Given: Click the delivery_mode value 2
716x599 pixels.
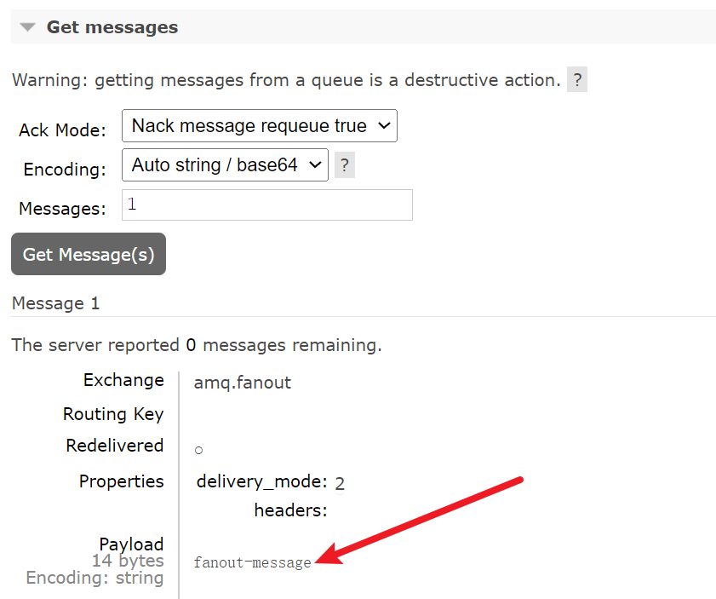Looking at the screenshot, I should pos(340,484).
